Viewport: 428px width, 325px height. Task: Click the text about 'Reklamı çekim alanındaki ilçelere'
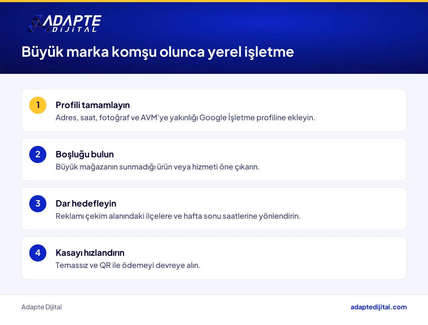coord(178,216)
